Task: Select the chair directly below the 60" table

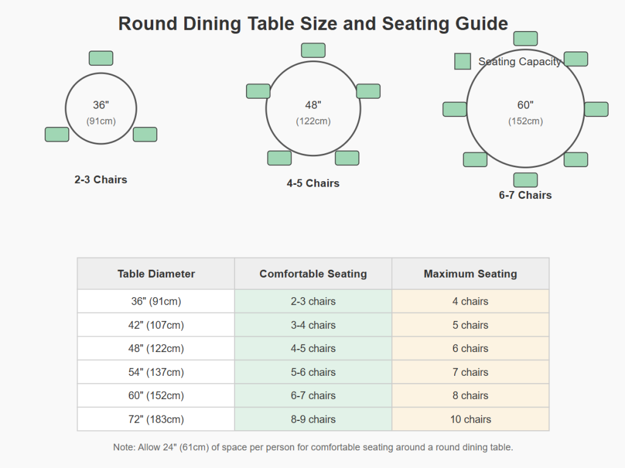Action: point(526,180)
